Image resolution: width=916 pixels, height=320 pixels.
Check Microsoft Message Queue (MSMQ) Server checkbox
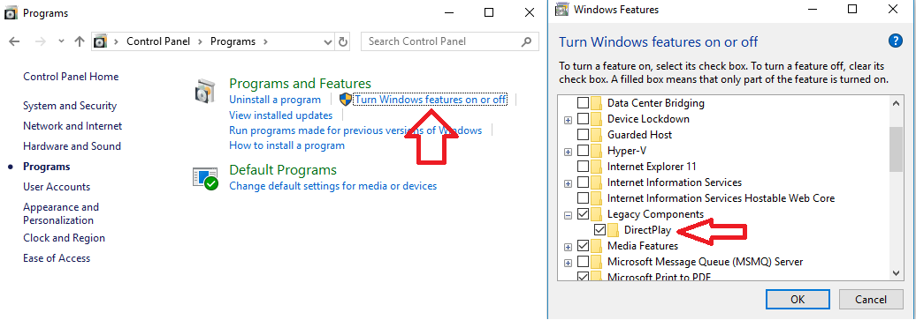click(583, 262)
